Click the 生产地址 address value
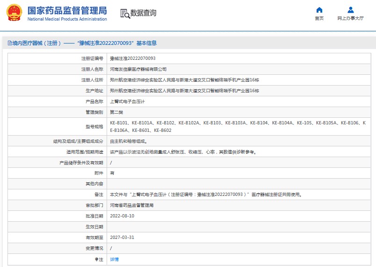This screenshot has height=267, width=376. tap(184, 91)
